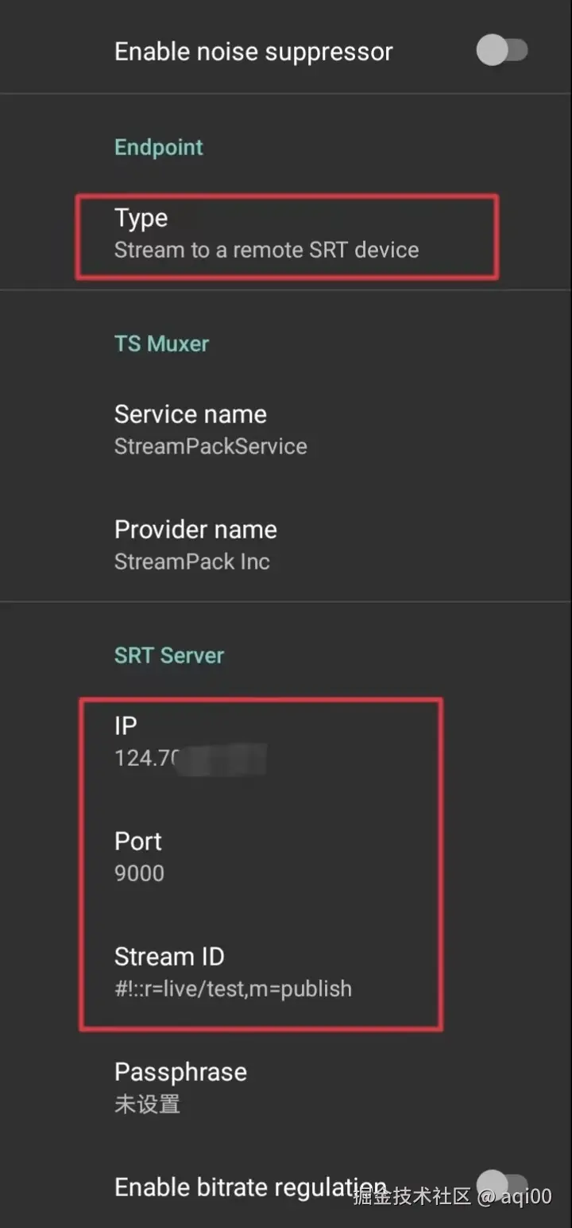
Task: Click the 'StreamPack Inc' value text
Action: [x=192, y=562]
